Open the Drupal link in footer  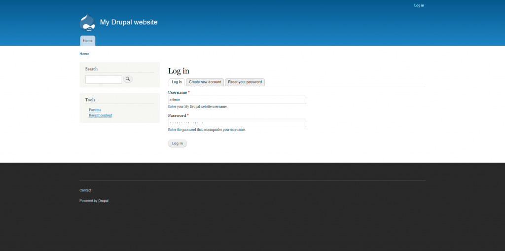point(103,201)
